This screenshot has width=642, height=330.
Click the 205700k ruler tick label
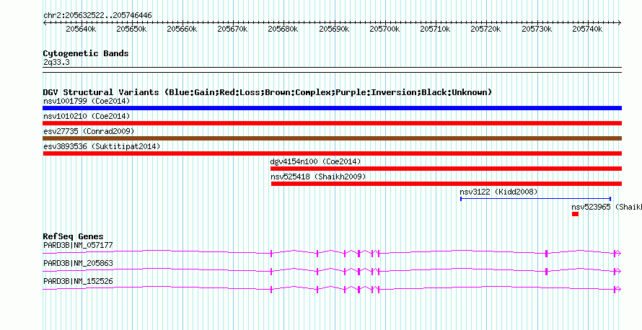[x=384, y=29]
